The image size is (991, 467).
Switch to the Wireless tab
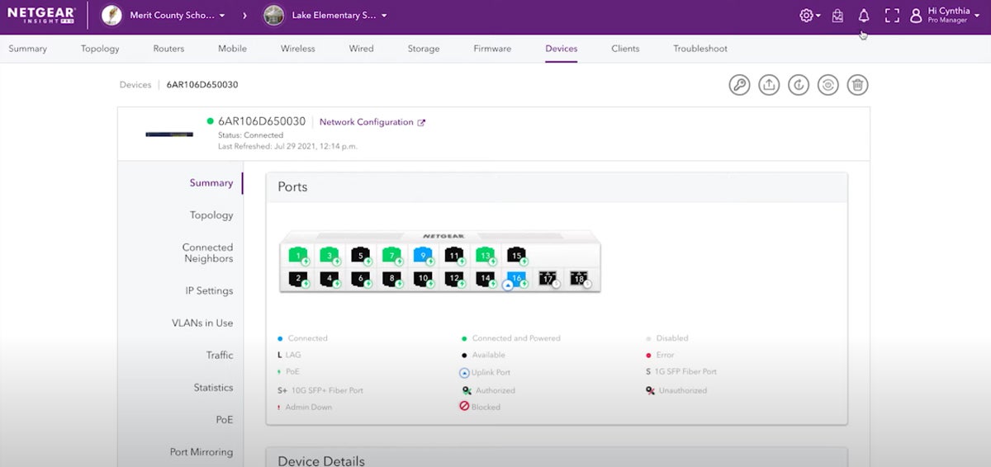(298, 49)
